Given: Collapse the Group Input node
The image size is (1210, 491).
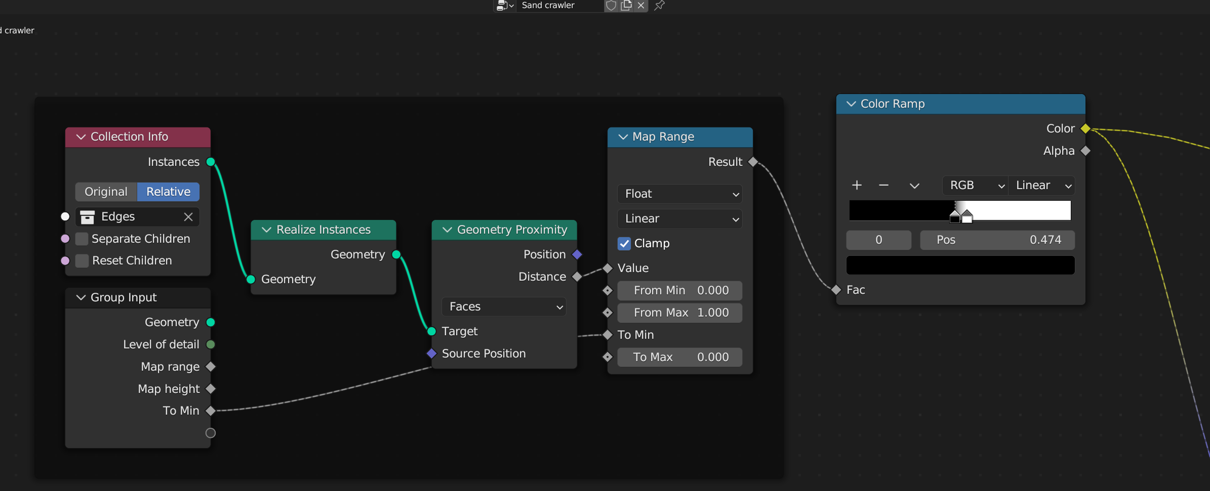Looking at the screenshot, I should pyautogui.click(x=81, y=298).
